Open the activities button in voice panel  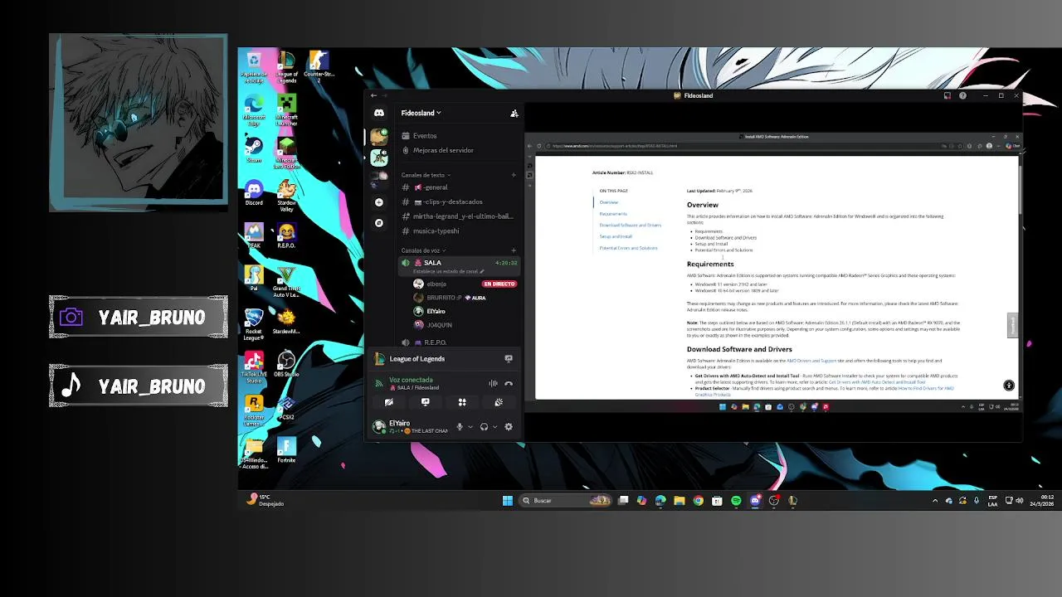[x=462, y=402]
